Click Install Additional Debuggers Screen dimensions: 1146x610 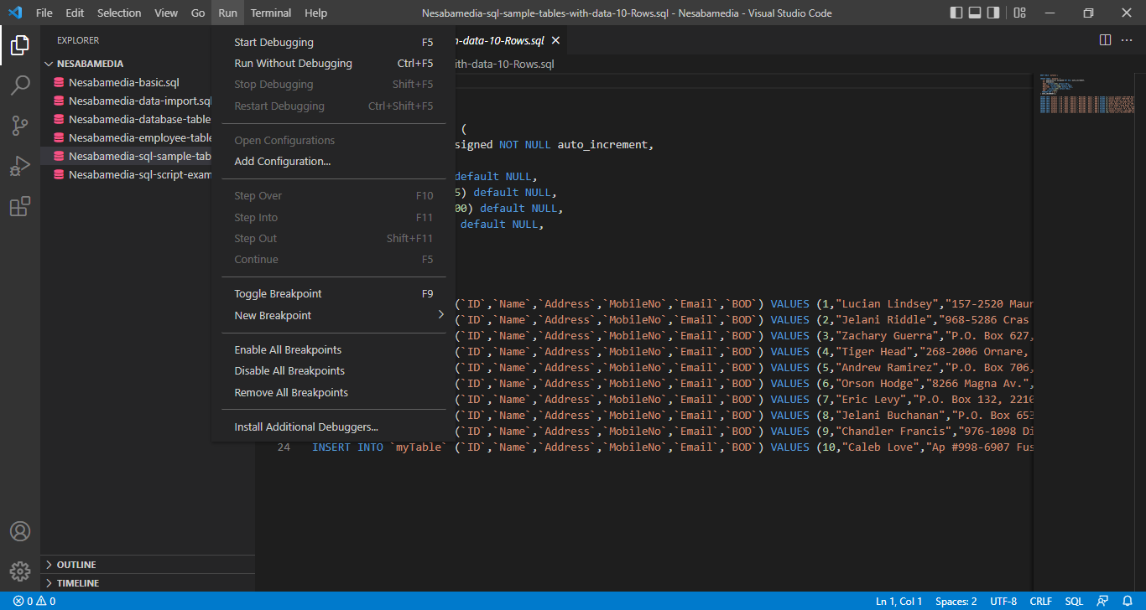click(306, 427)
